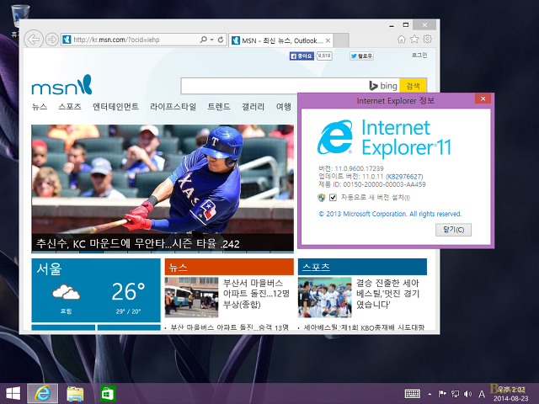Click the browser Forward arrow button
Viewport: 539px width, 404px height.
click(x=52, y=40)
